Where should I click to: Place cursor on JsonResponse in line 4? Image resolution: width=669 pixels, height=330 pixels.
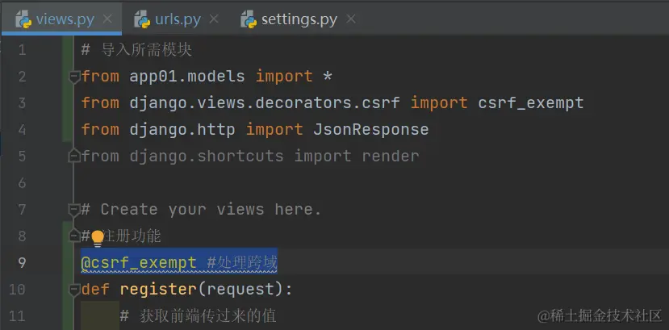coord(370,130)
